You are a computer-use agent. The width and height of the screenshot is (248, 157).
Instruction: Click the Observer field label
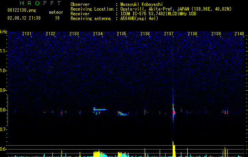coord(80,4)
